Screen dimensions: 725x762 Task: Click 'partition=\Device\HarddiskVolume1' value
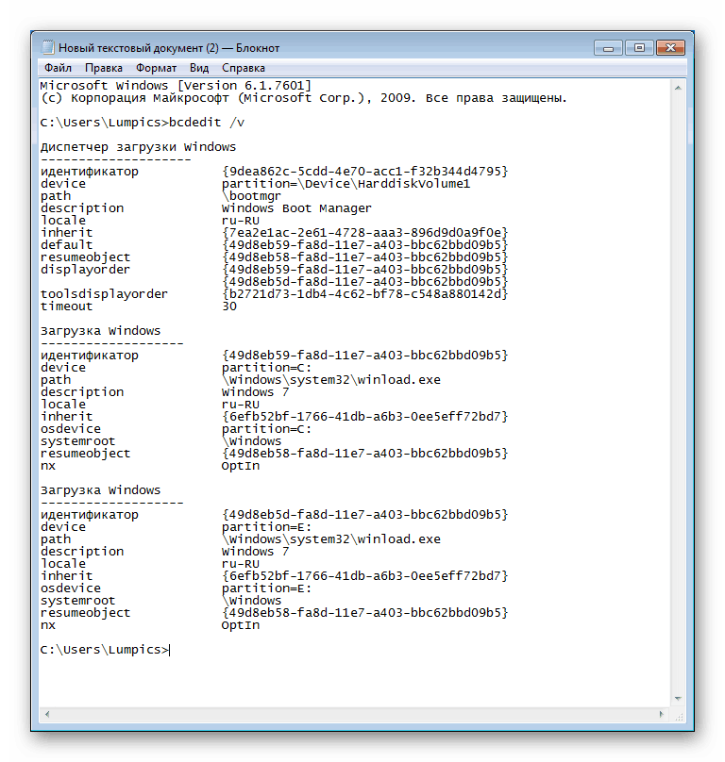click(346, 184)
